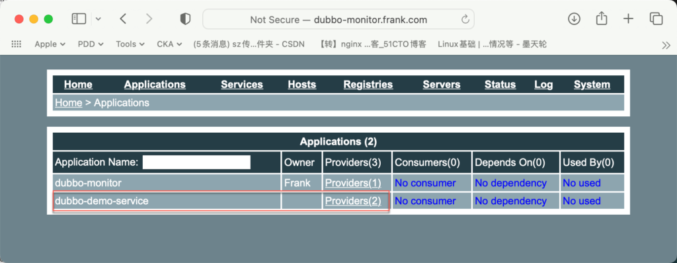
Task: Show hidden bookmarks with the double chevron
Action: (x=666, y=45)
